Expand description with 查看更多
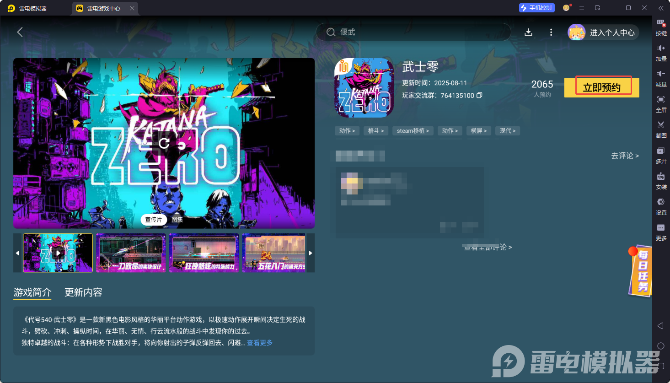The image size is (670, 383). 260,343
